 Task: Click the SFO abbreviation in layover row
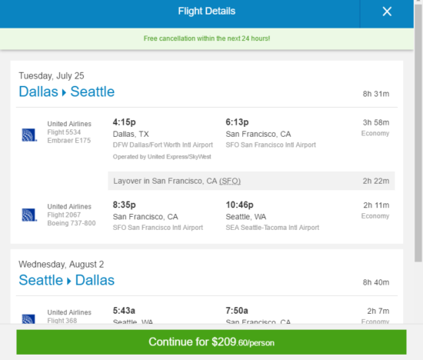(230, 181)
